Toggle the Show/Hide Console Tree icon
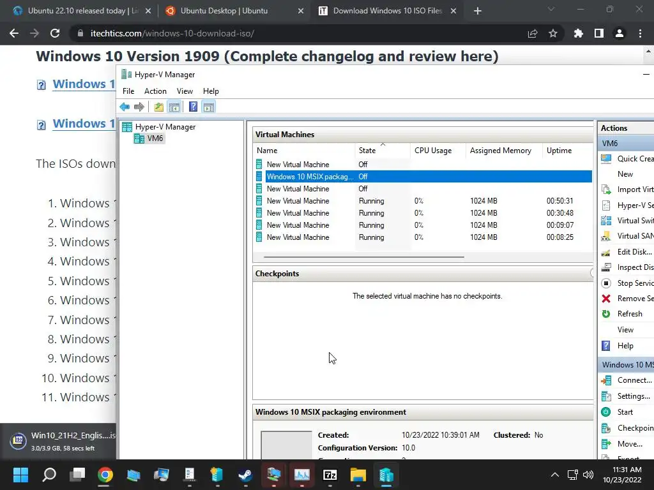Viewport: 654px width, 490px height. pyautogui.click(x=174, y=107)
